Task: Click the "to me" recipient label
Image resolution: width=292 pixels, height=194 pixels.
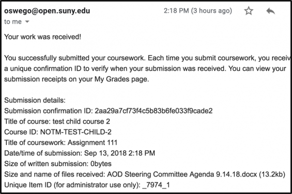Action: [13, 22]
